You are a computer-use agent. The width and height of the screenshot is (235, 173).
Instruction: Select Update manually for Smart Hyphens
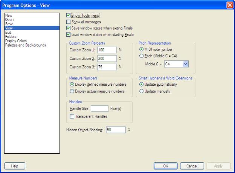(142, 91)
